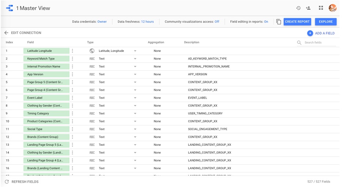Open type dropdown for Brands (Content Group)
This screenshot has height=187, width=343.
pyautogui.click(x=135, y=137)
